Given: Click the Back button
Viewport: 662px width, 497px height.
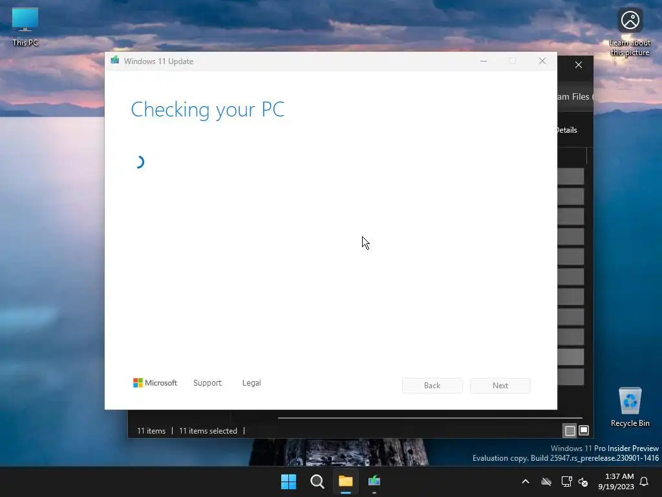Looking at the screenshot, I should coord(432,386).
